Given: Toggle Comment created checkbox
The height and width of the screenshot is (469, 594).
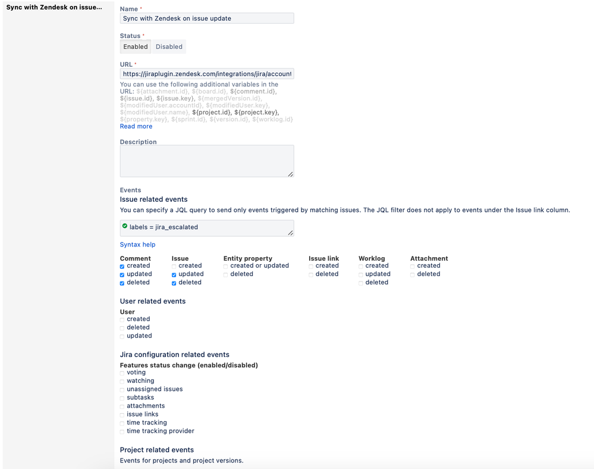Looking at the screenshot, I should (122, 267).
